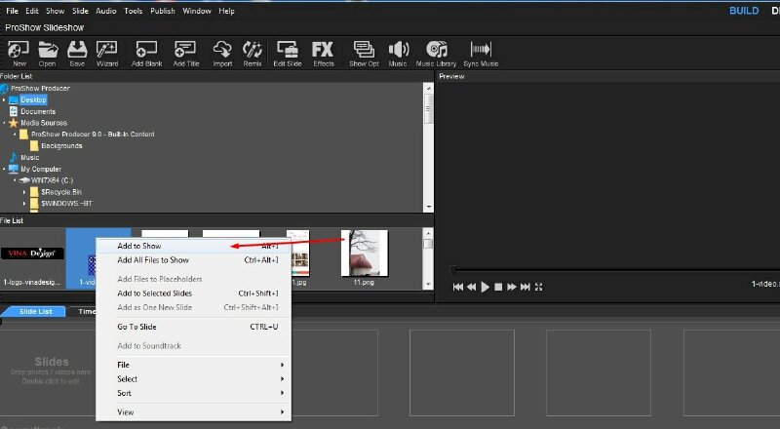
Task: Open the Window menu
Action: click(197, 11)
